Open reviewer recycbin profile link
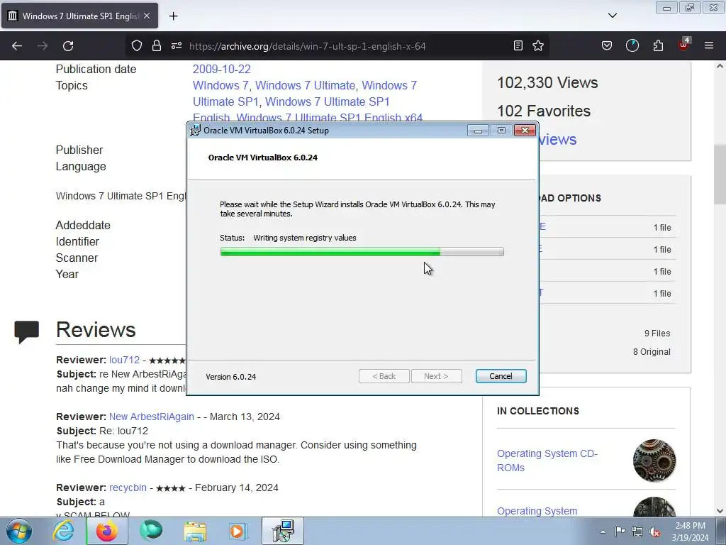This screenshot has width=726, height=545. pyautogui.click(x=128, y=488)
